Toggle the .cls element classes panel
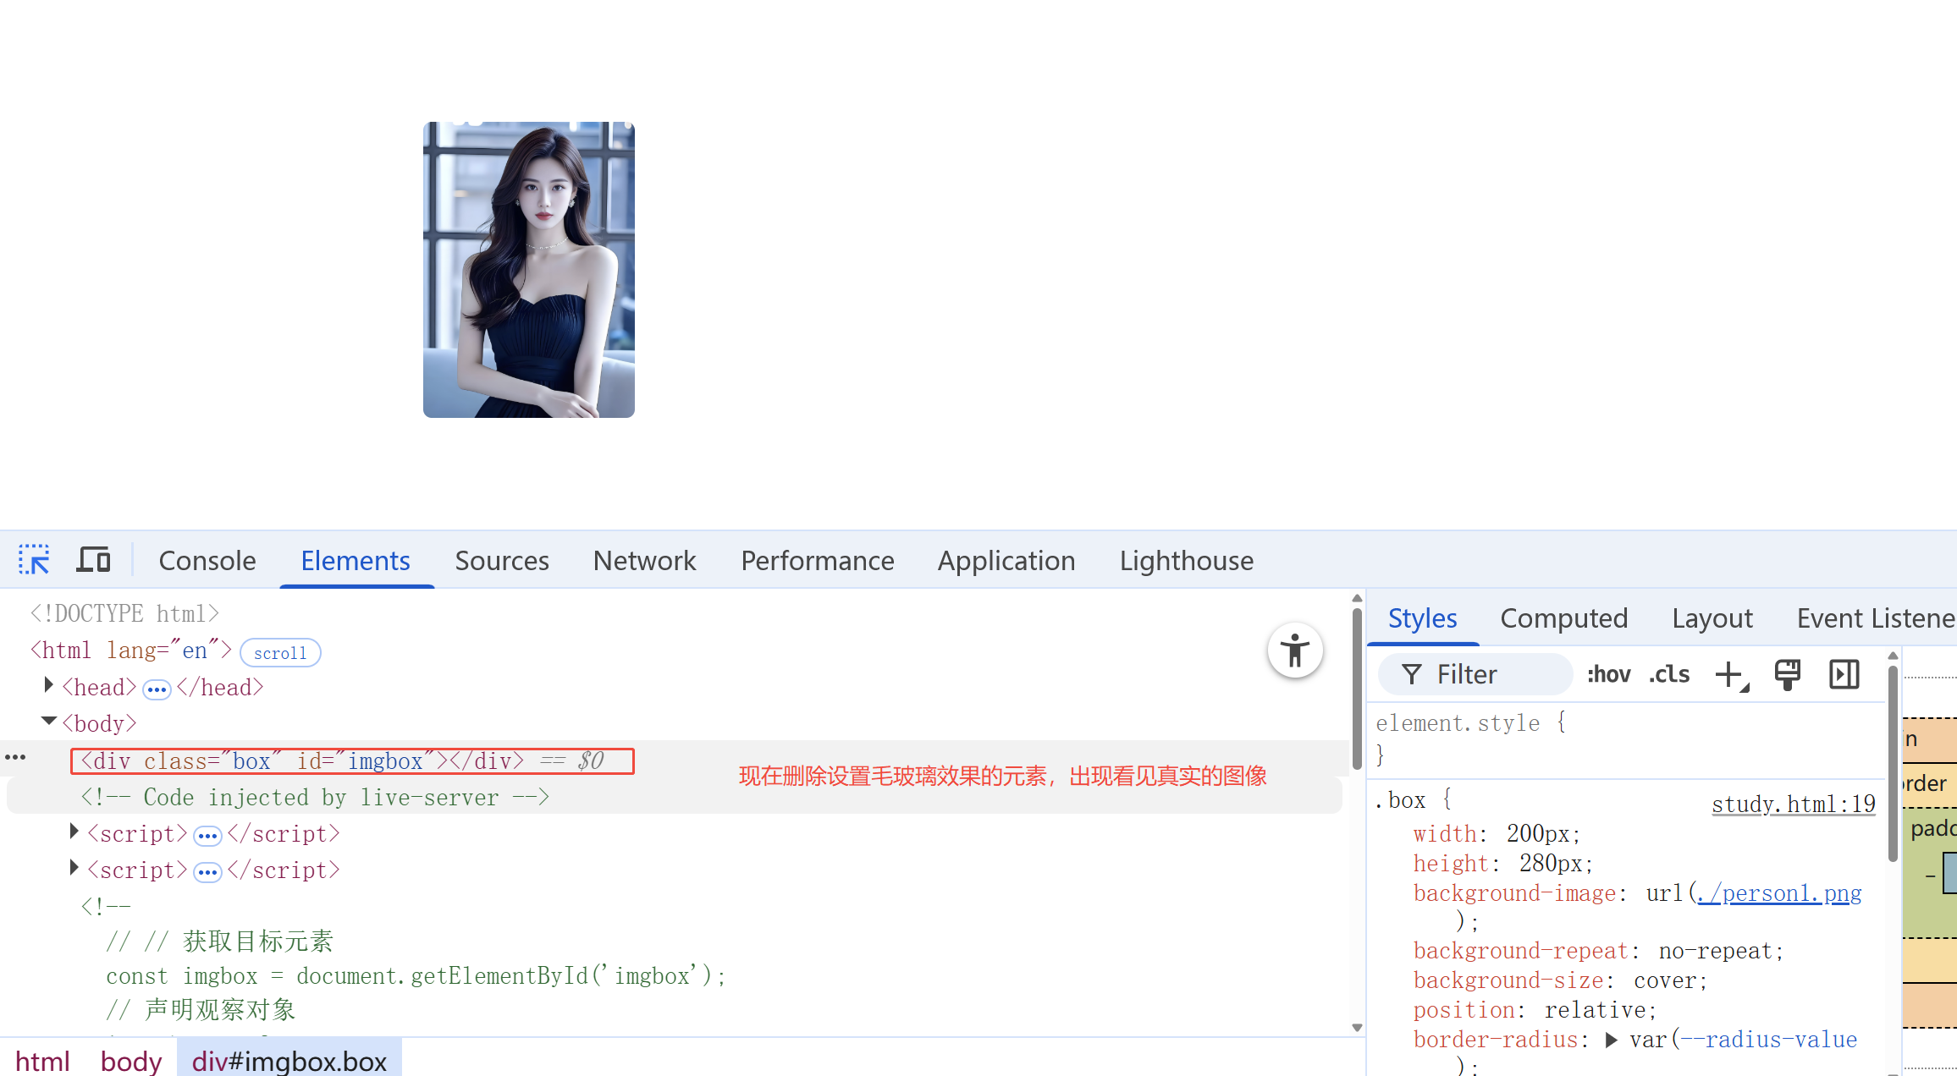 point(1668,674)
